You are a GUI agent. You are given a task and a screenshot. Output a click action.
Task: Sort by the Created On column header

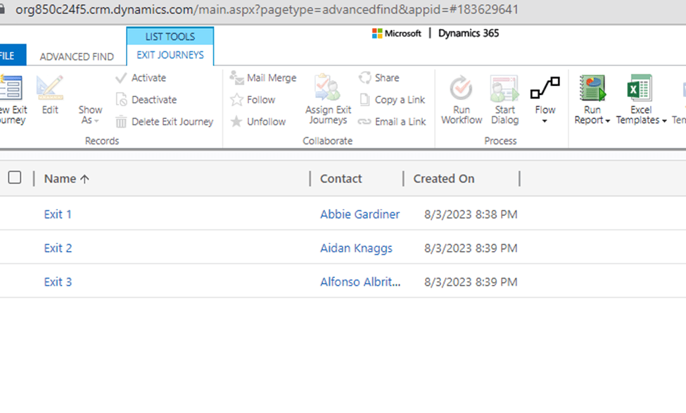pyautogui.click(x=444, y=179)
